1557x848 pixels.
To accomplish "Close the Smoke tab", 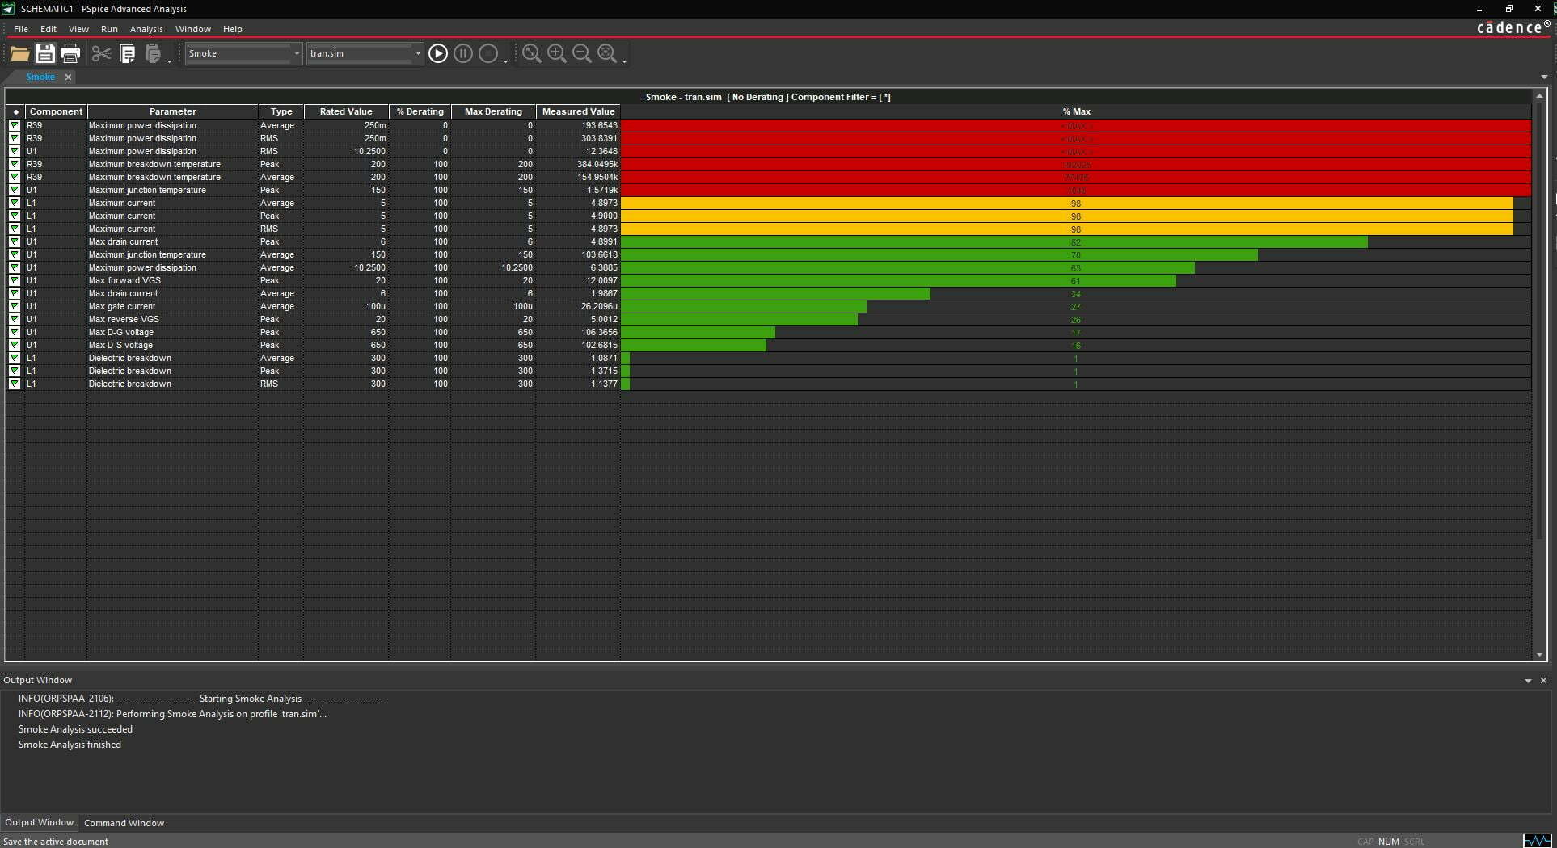I will point(68,77).
